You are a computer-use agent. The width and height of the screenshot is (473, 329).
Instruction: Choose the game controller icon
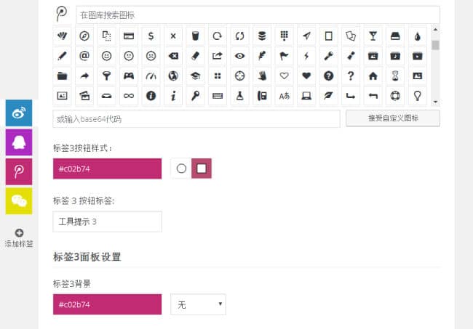point(129,76)
